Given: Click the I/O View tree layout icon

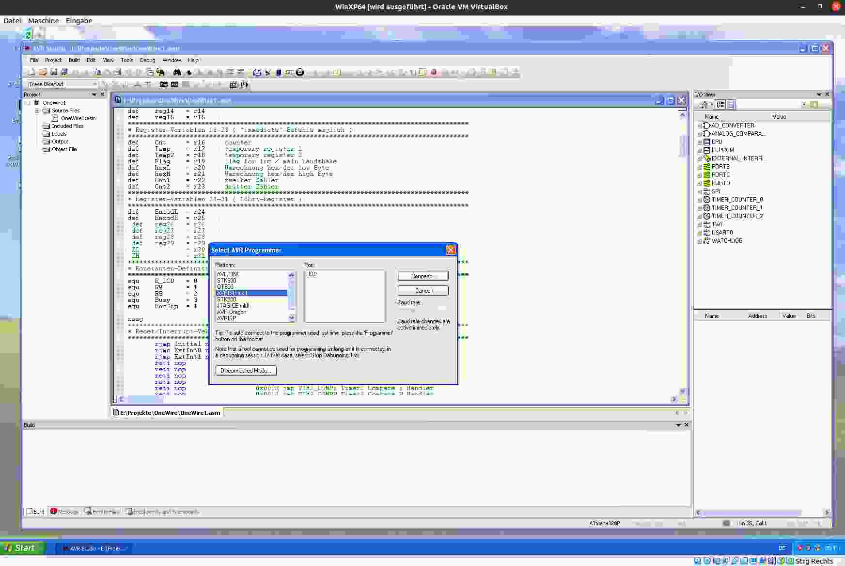Looking at the screenshot, I should point(720,105).
